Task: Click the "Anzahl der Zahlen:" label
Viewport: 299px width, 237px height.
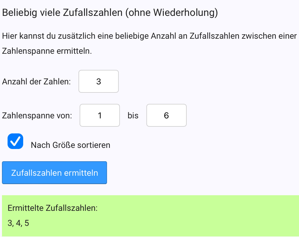Action: 36,82
